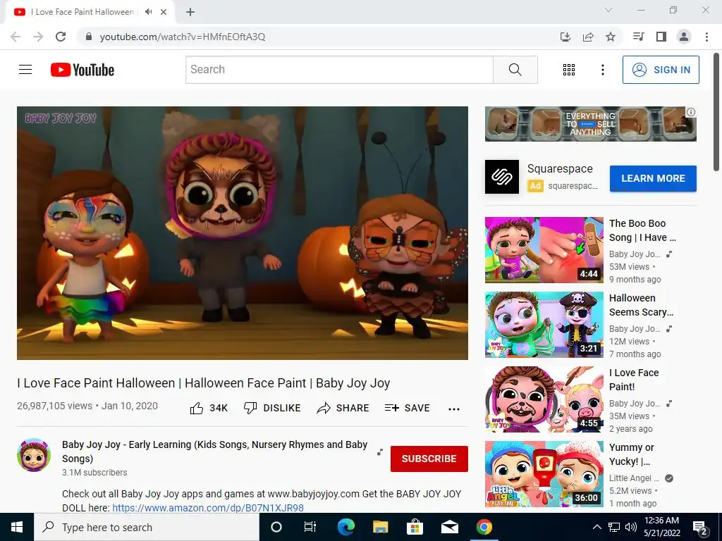Open the SHARE arrow option

(343, 408)
